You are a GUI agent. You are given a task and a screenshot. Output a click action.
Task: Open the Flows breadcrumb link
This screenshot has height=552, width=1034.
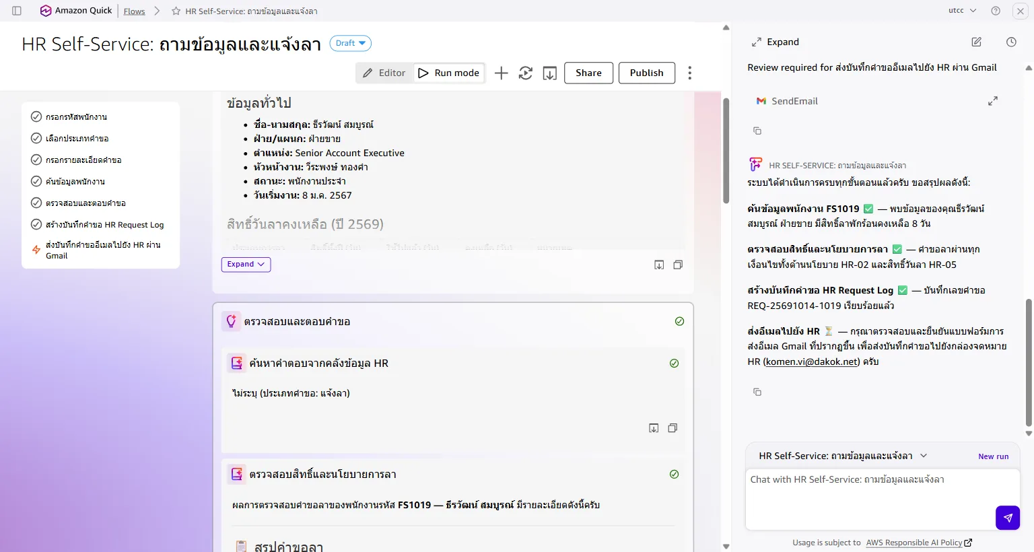click(134, 11)
